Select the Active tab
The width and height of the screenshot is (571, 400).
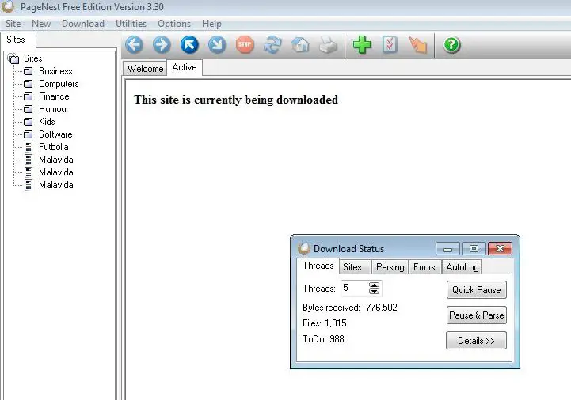click(185, 67)
